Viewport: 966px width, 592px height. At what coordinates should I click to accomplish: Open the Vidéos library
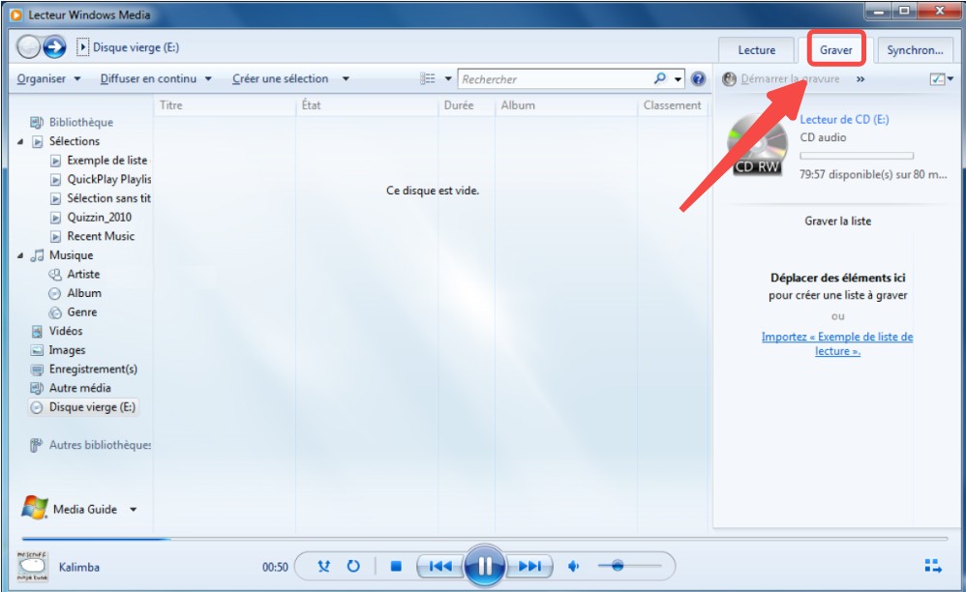click(x=57, y=331)
